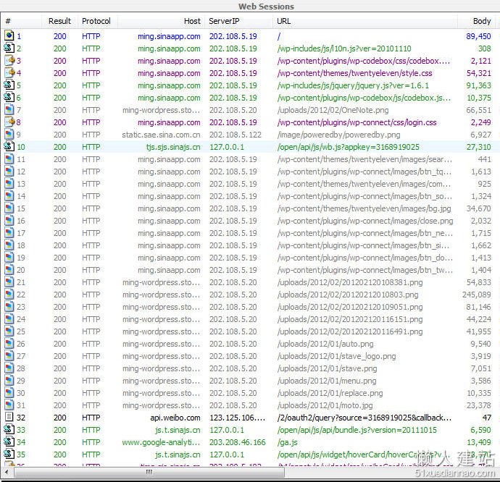
Task: Click the script icon of session 33
Action: coord(9,429)
